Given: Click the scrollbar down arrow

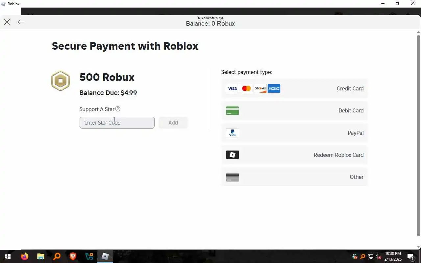Looking at the screenshot, I should click(419, 247).
